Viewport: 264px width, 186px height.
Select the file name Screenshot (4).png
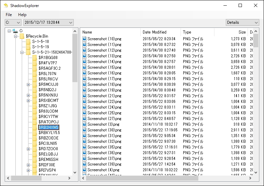pyautogui.click(x=104, y=170)
